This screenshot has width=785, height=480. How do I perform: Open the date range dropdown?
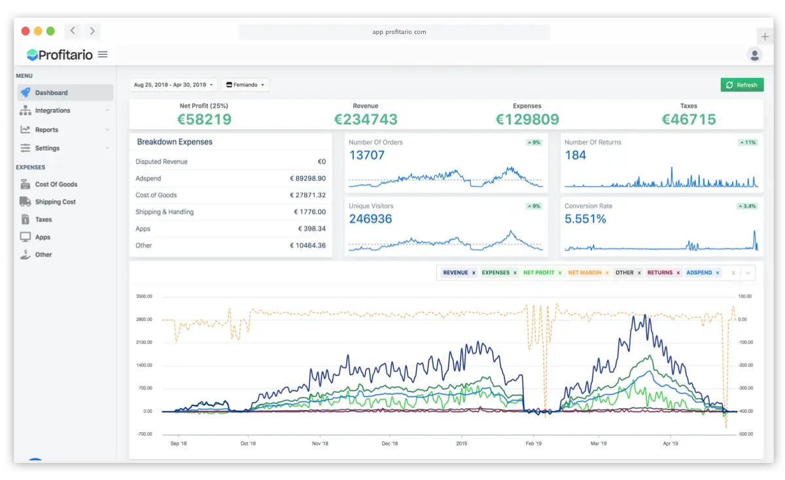coord(173,84)
